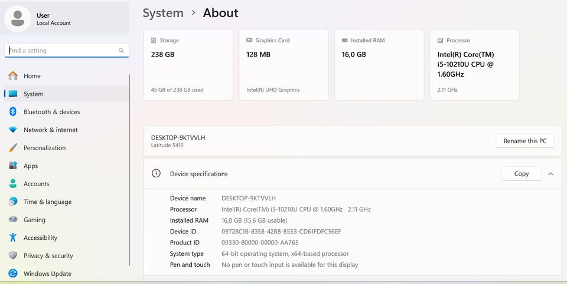Select the Apps category
Image resolution: width=567 pixels, height=284 pixels.
[66, 166]
